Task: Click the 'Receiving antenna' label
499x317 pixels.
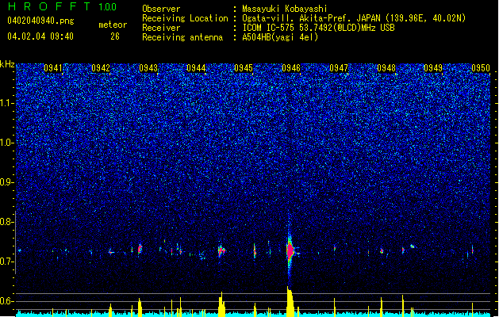Action: click(x=182, y=37)
